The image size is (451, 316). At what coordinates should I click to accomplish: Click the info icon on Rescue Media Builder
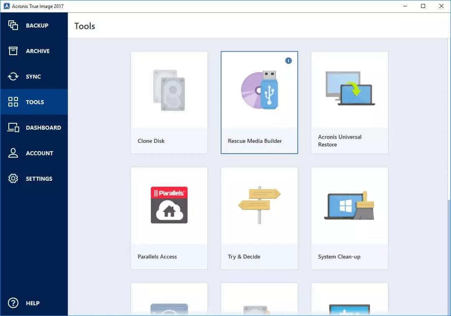288,61
